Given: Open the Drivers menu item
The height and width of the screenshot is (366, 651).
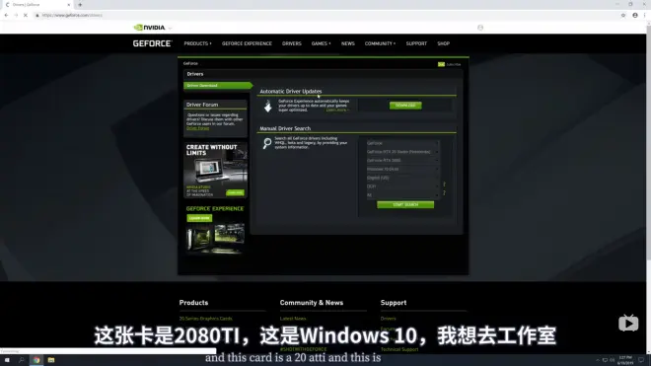Looking at the screenshot, I should coord(291,43).
